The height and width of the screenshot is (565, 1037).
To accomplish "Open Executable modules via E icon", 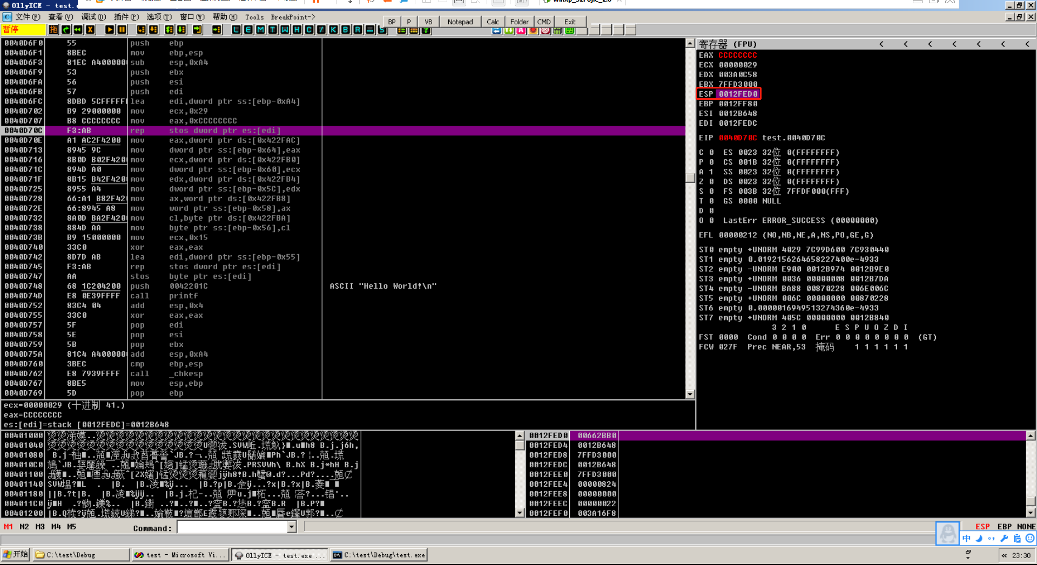I will click(248, 30).
